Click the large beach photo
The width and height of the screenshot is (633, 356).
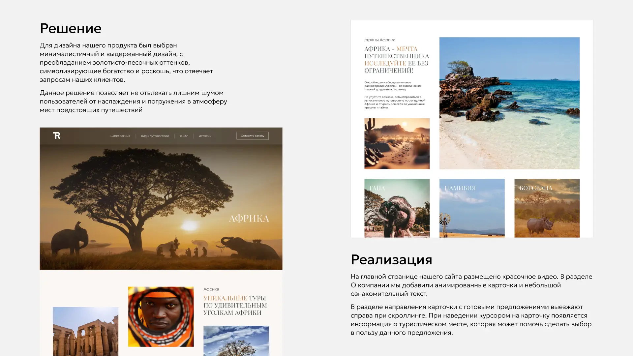pyautogui.click(x=509, y=103)
